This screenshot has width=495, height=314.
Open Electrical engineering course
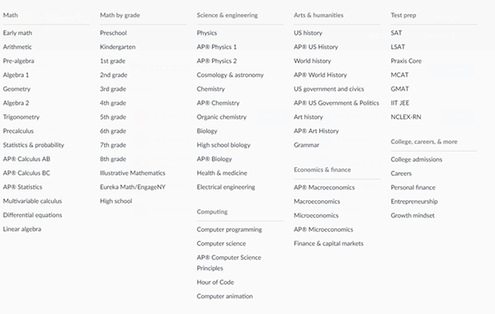click(226, 187)
